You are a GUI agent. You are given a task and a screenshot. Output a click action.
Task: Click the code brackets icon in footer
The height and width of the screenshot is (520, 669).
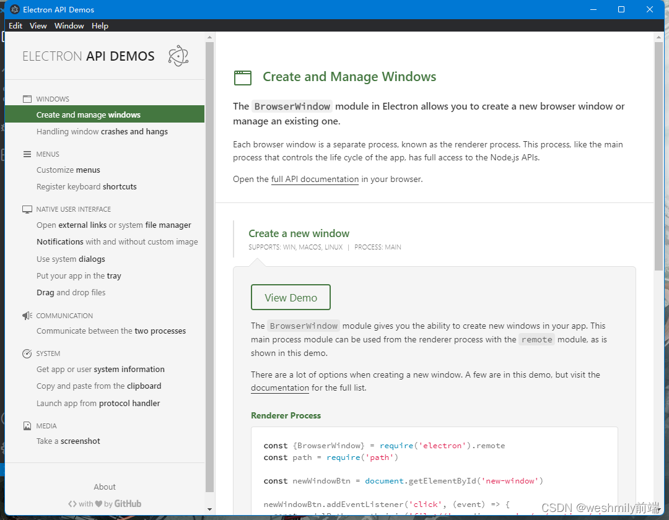click(x=72, y=504)
